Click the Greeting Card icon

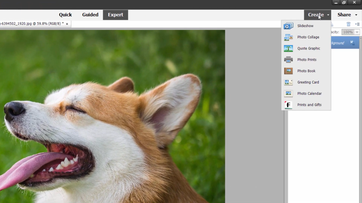pos(288,82)
